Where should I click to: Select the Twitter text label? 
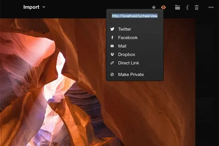point(124,29)
